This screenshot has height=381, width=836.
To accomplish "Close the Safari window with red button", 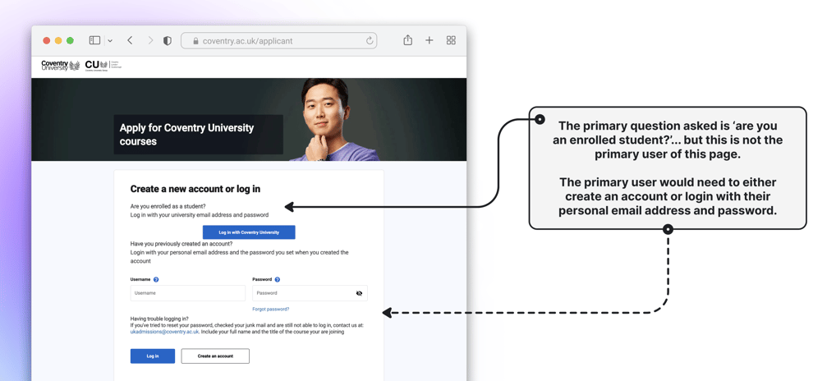I will pyautogui.click(x=46, y=40).
